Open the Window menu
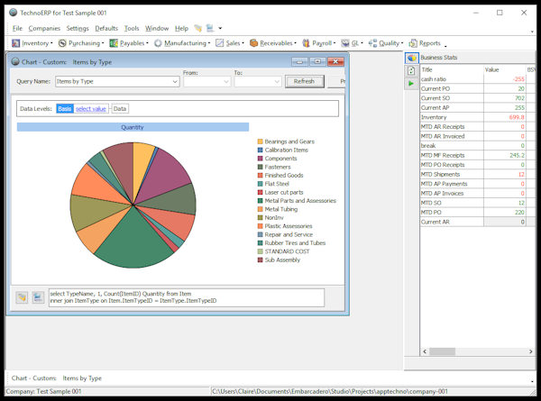 pyautogui.click(x=157, y=28)
